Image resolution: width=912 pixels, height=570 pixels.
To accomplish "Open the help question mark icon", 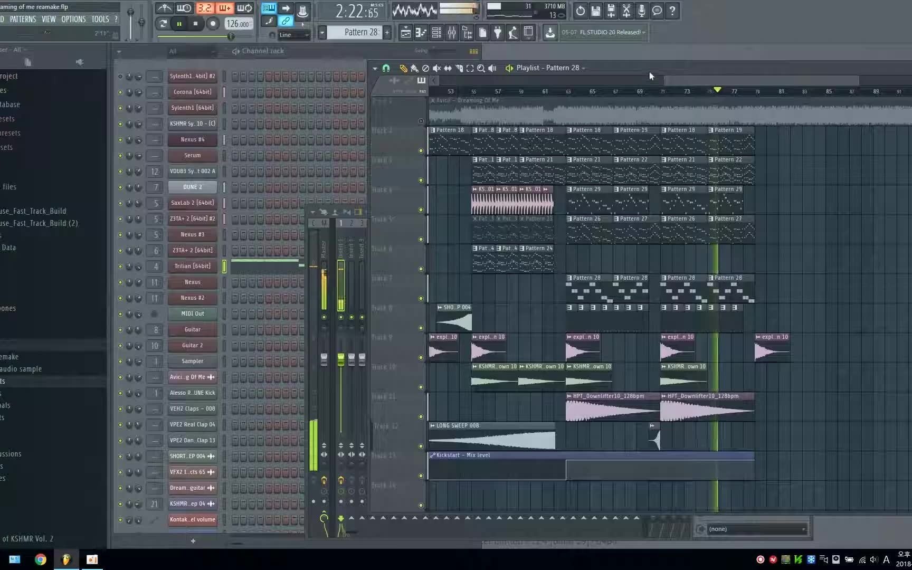I will coord(672,11).
